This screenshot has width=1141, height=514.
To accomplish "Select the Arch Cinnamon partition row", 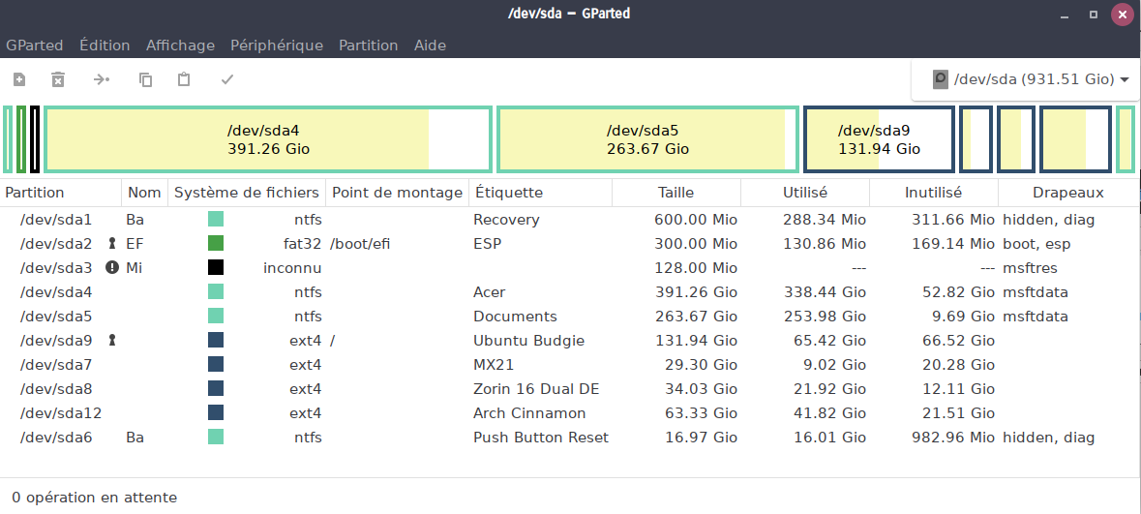I will point(529,413).
